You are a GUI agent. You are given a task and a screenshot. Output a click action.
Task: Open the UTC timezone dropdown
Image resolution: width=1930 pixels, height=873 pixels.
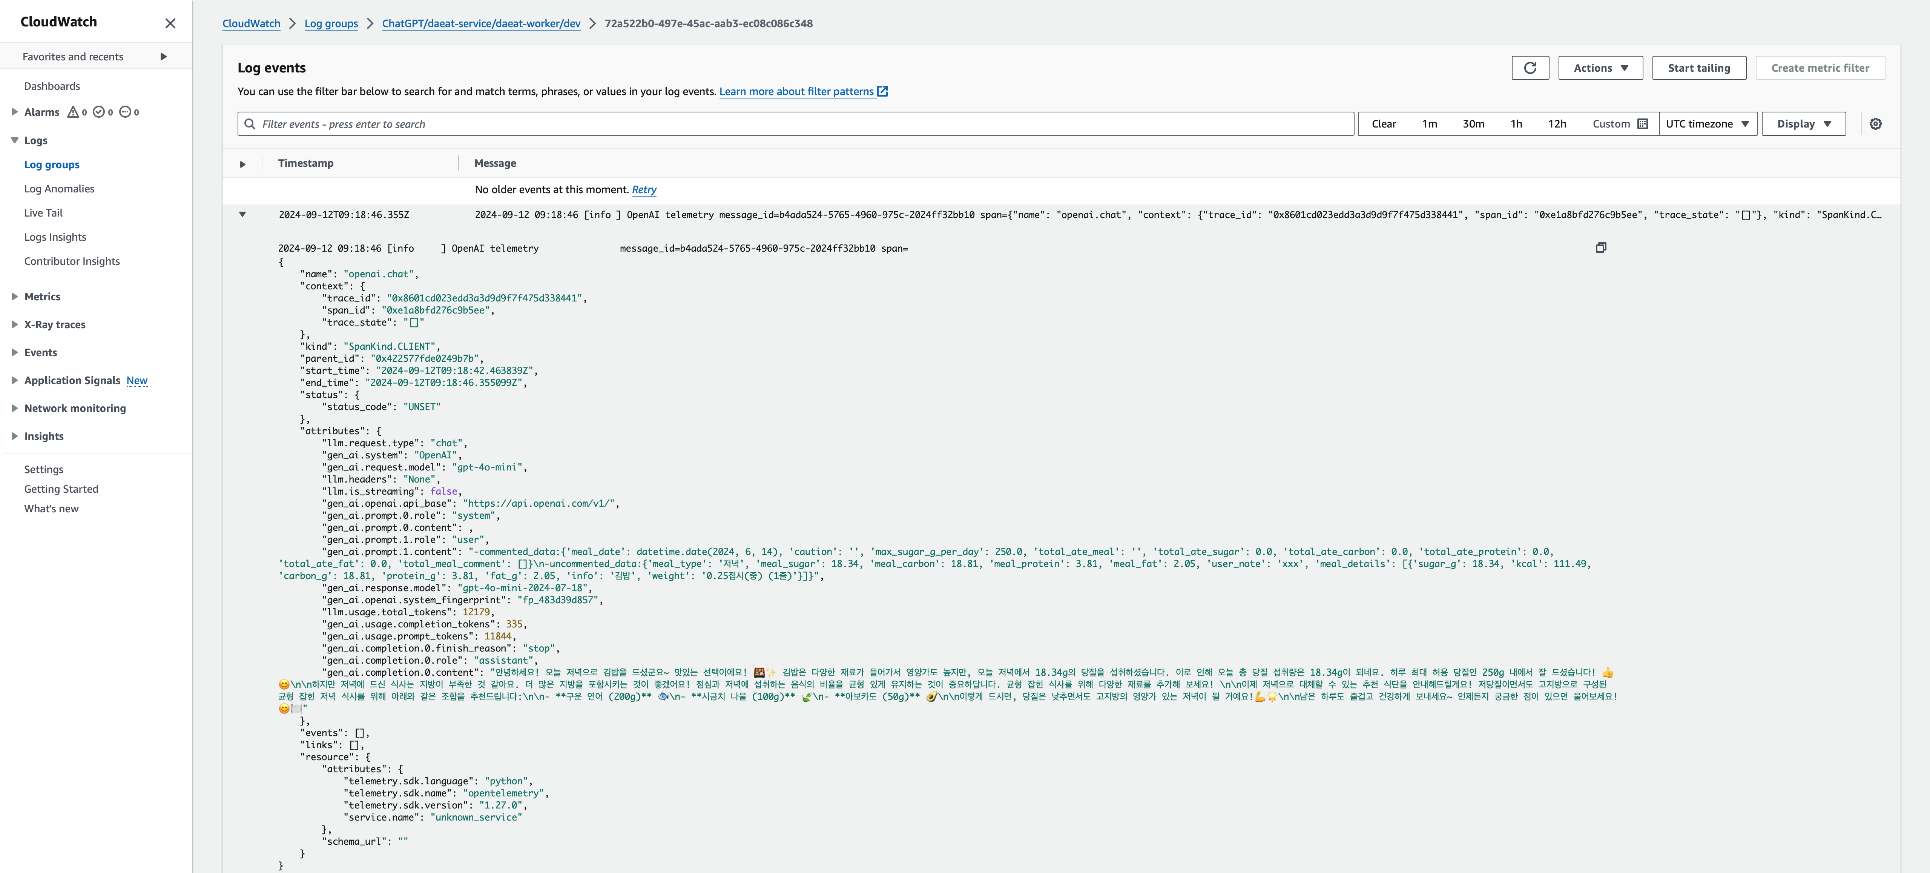(1708, 124)
